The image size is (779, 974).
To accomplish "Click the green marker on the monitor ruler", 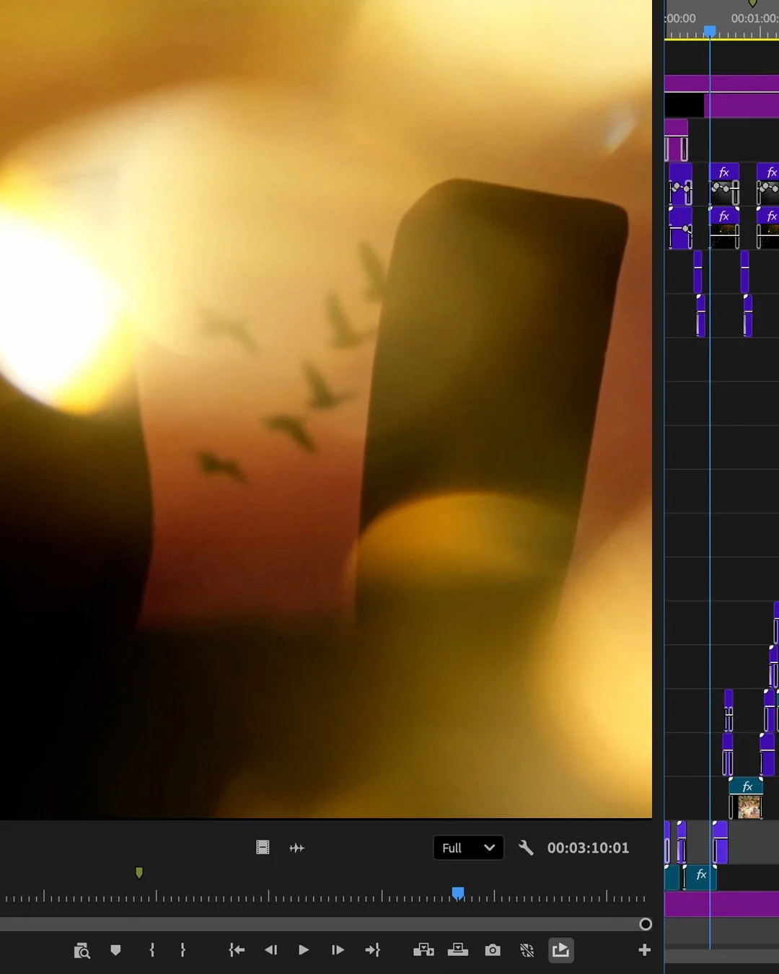I will point(139,873).
